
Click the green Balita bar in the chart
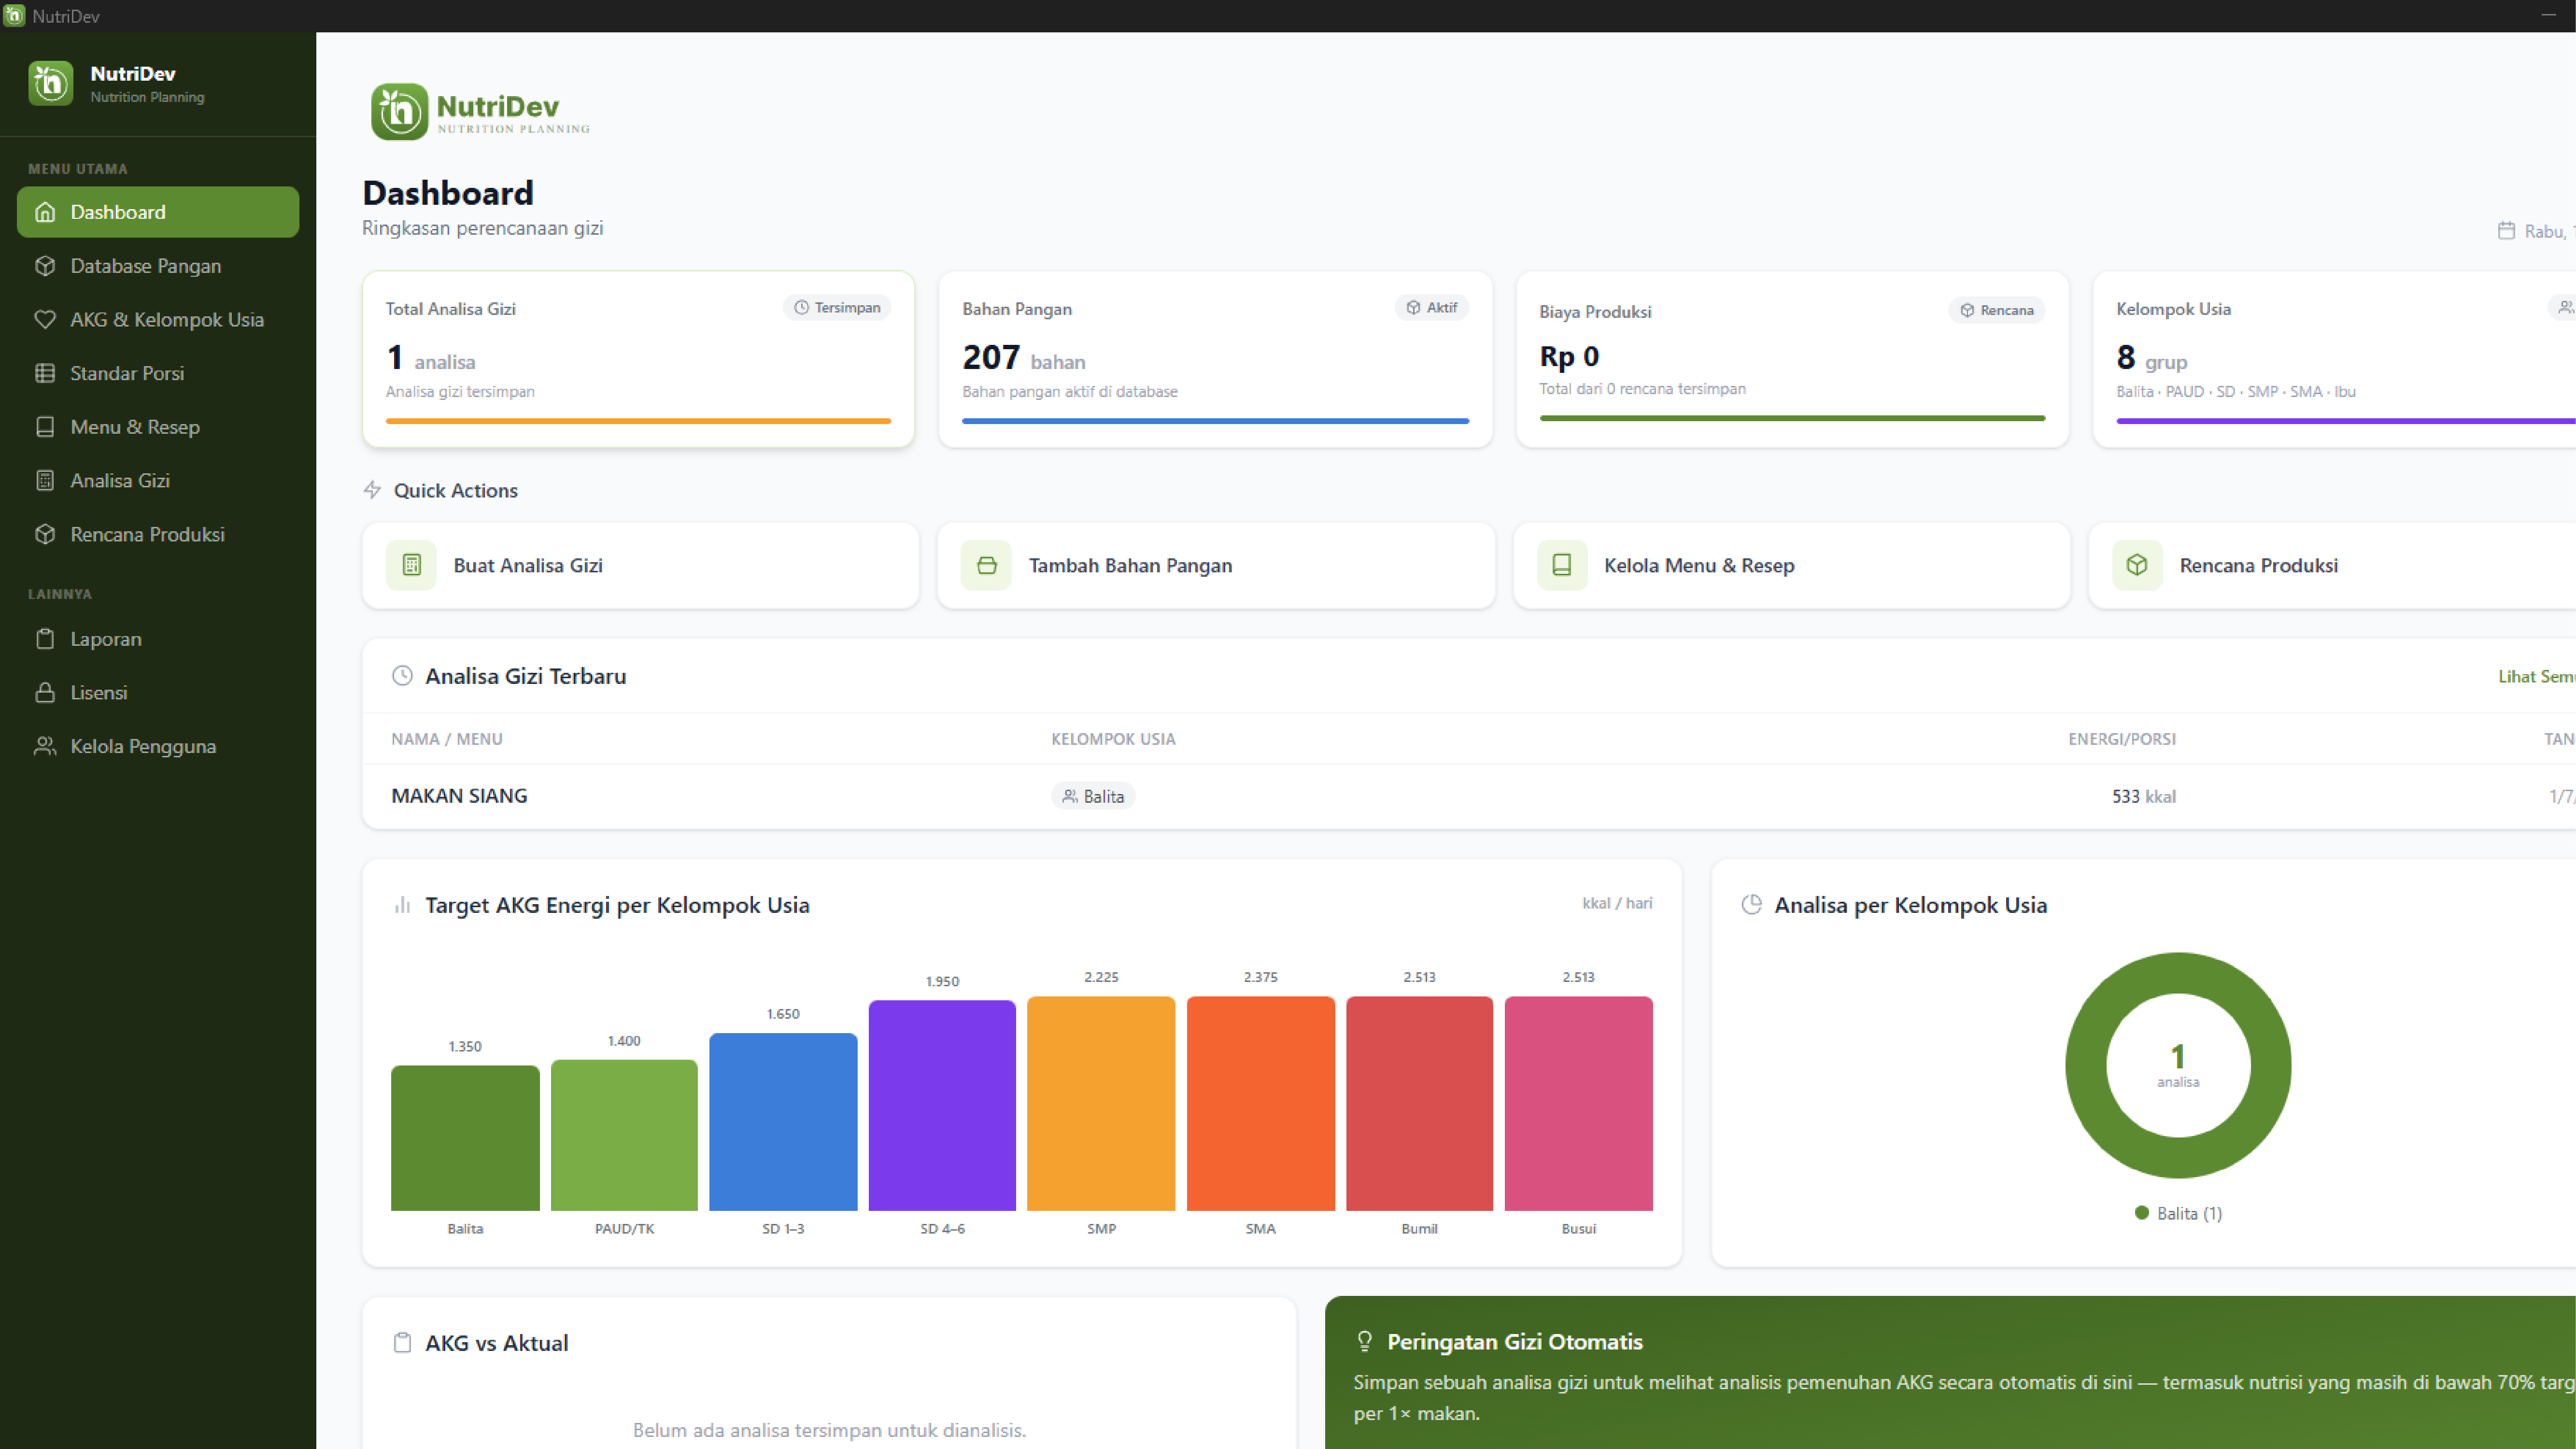(465, 1138)
